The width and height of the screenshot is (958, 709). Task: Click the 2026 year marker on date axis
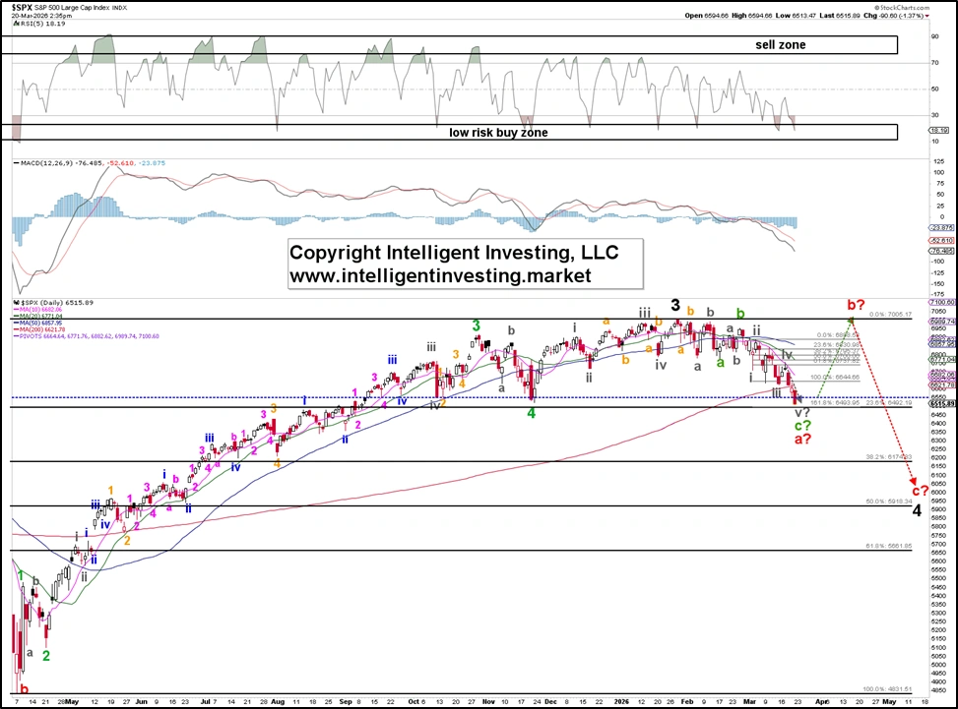pyautogui.click(x=620, y=703)
